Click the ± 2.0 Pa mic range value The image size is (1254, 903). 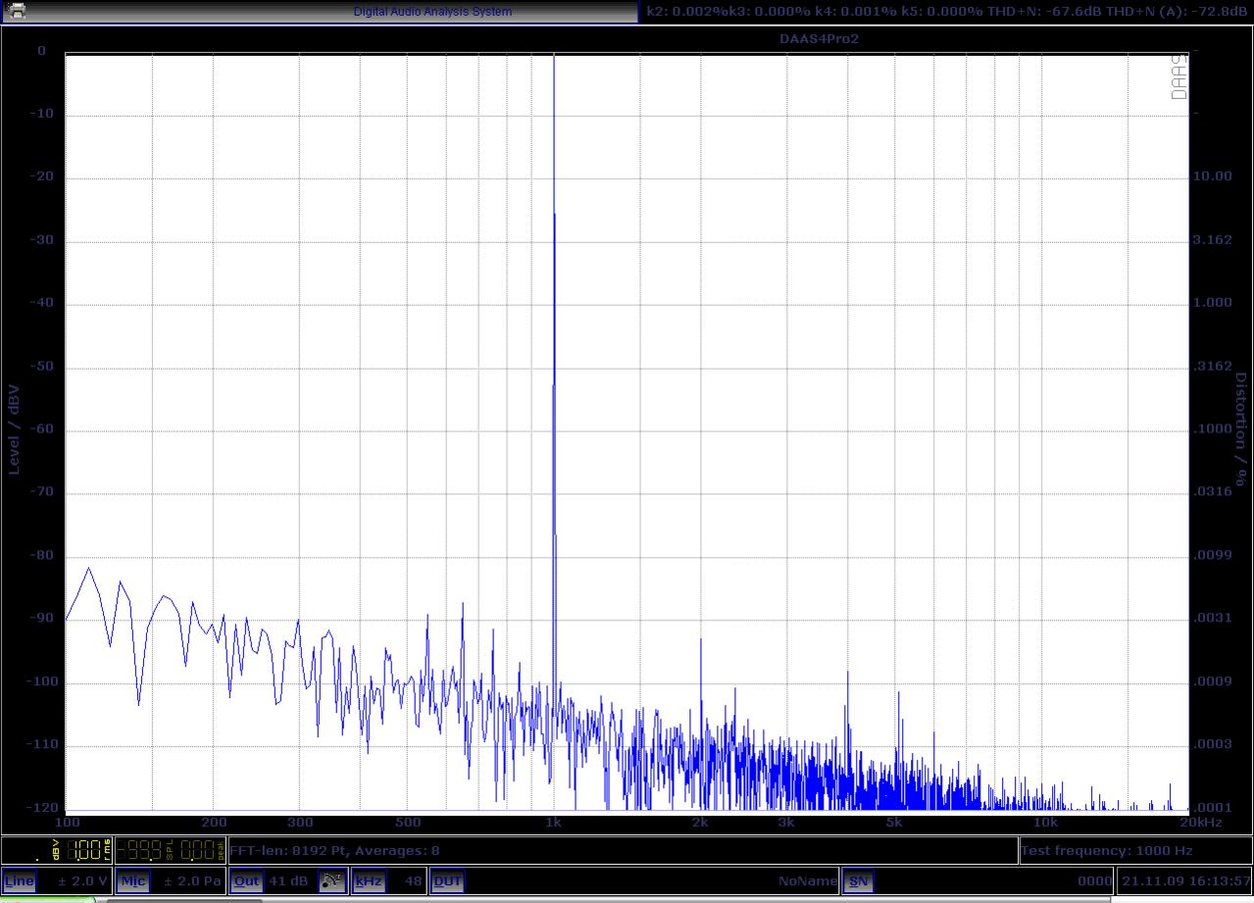(193, 880)
